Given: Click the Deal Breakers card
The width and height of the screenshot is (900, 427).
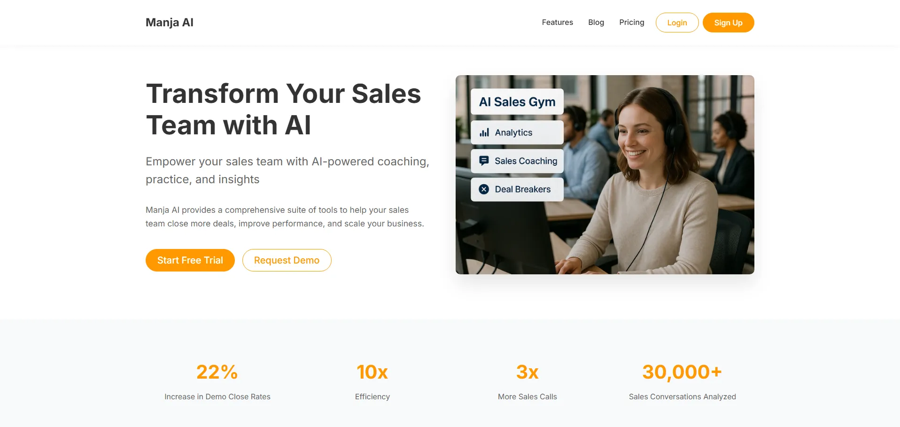Looking at the screenshot, I should (x=517, y=189).
